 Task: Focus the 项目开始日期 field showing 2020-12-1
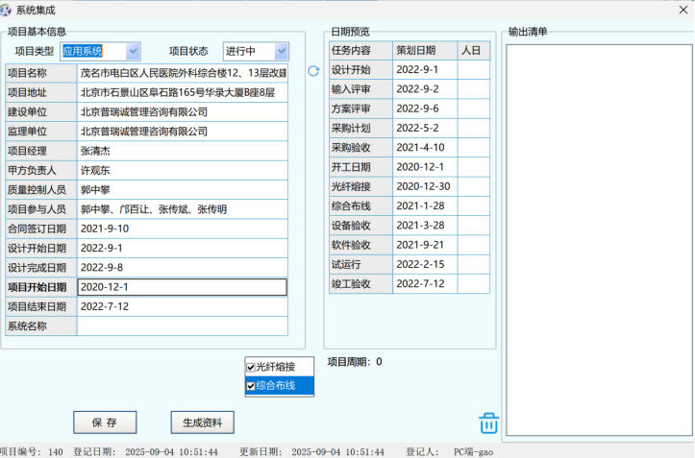[183, 287]
